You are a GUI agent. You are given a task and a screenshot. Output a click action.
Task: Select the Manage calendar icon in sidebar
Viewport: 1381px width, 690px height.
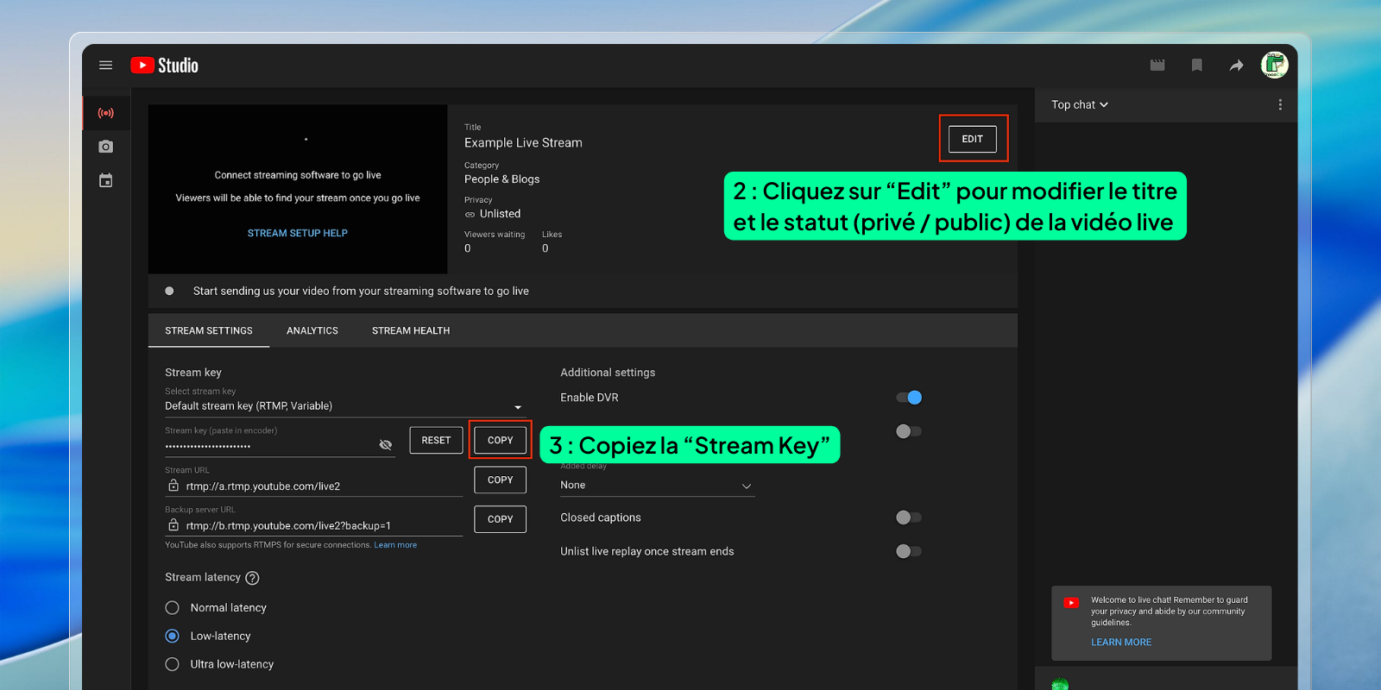pos(106,180)
